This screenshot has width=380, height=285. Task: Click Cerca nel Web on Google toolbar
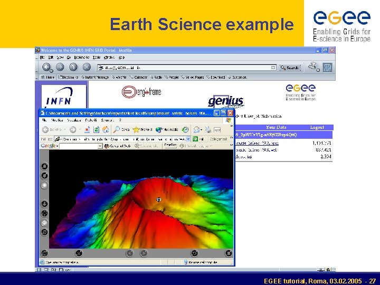118,146
